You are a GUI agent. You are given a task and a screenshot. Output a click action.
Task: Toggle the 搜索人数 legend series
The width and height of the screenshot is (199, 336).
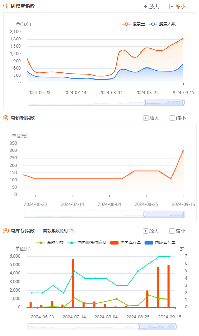point(162,24)
